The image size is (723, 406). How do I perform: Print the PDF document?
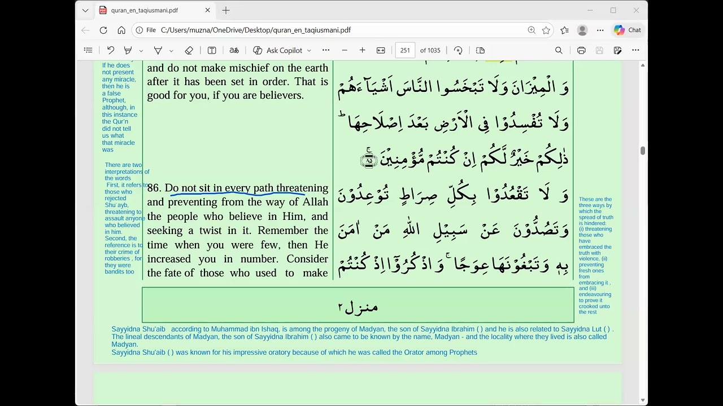pos(581,50)
